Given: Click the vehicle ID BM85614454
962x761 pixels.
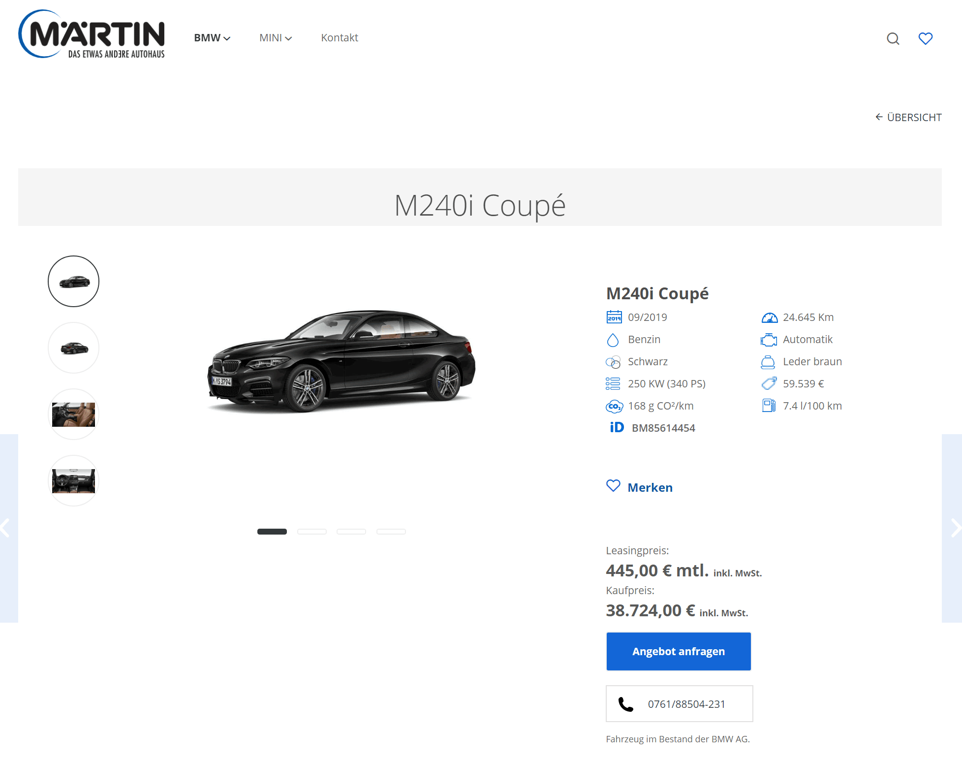Looking at the screenshot, I should (663, 428).
